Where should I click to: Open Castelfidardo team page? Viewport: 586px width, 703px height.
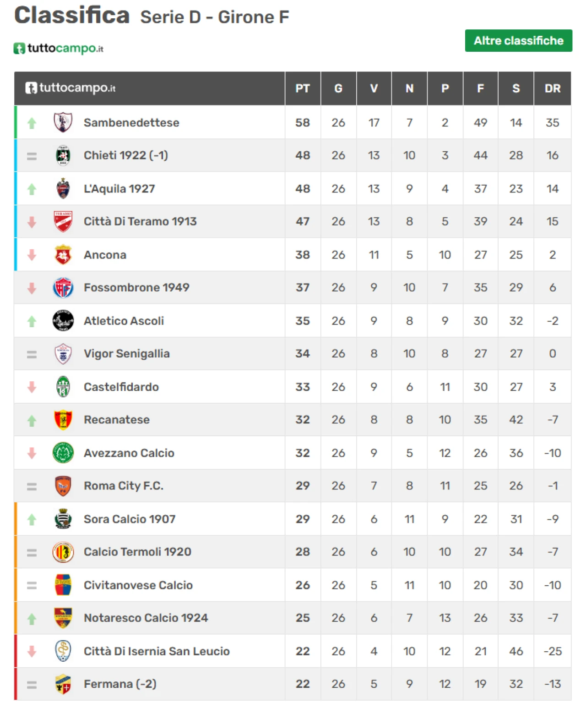tap(121, 387)
